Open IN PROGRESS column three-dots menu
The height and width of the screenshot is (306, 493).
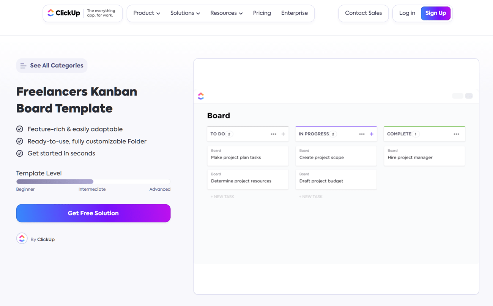tap(362, 134)
